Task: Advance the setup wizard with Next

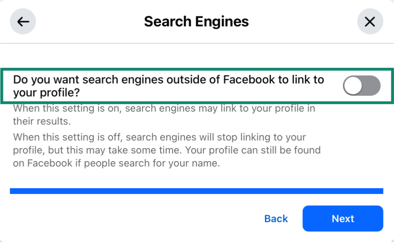Action: click(342, 219)
